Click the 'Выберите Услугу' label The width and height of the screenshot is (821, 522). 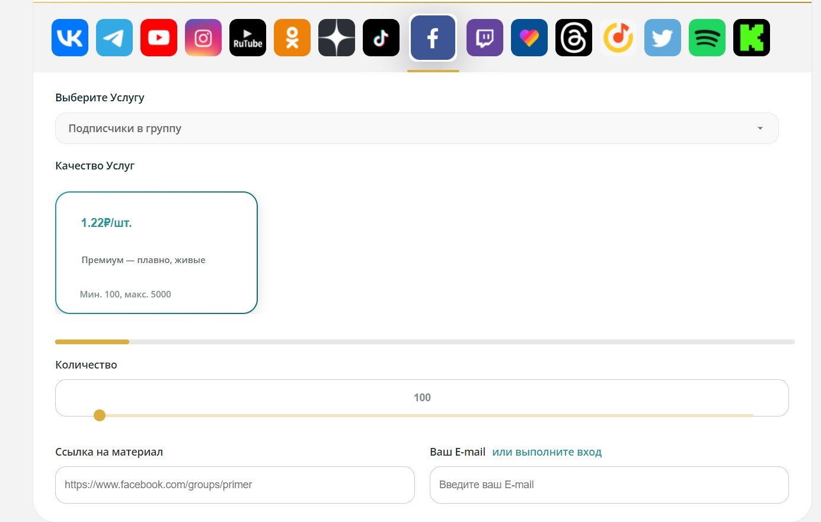point(100,98)
